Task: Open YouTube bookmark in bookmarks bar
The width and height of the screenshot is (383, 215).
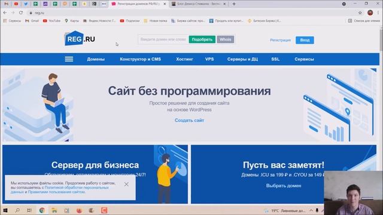Action: 51,21
